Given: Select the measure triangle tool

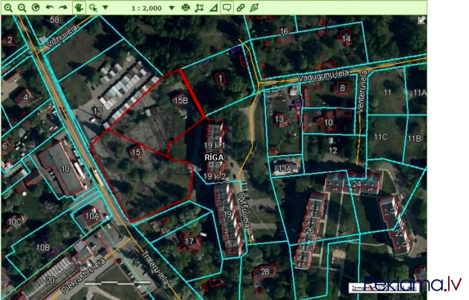Looking at the screenshot, I should click(x=213, y=7).
